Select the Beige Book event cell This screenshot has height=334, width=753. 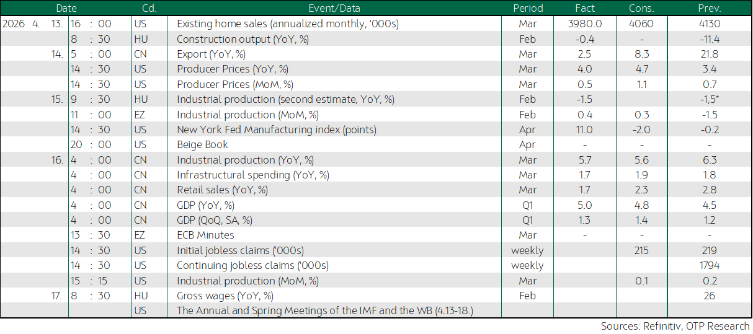tap(202, 144)
